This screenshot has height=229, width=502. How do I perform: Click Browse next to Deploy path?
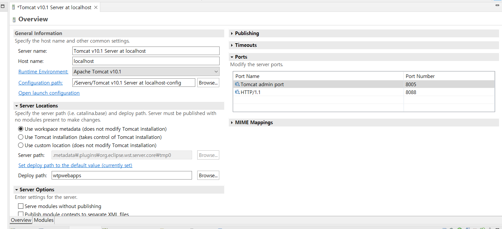click(208, 176)
